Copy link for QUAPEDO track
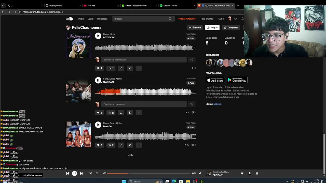326x183 pixels. pos(130,113)
